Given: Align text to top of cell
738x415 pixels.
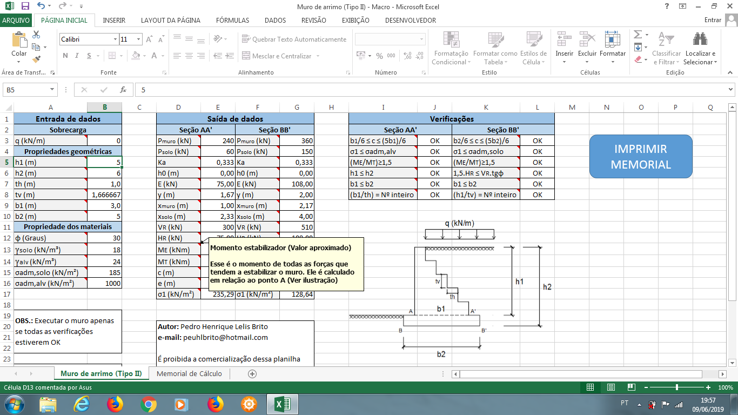Looking at the screenshot, I should click(178, 39).
